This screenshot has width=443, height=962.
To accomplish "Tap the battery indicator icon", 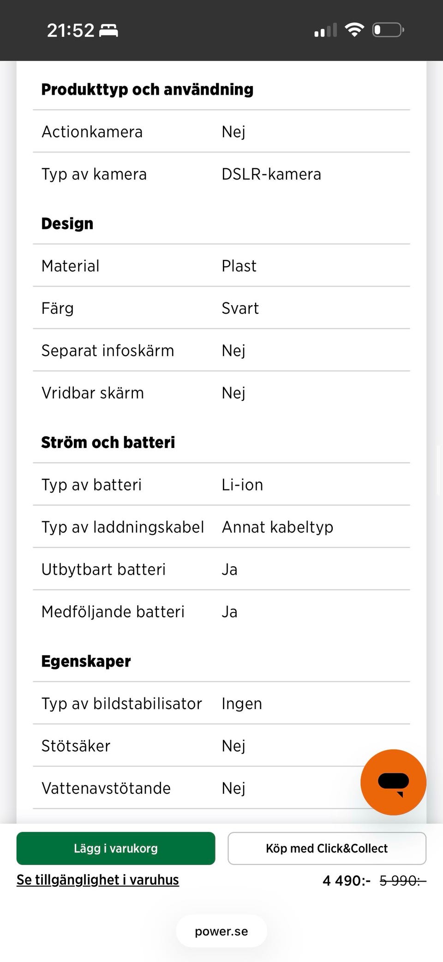I will [x=388, y=30].
